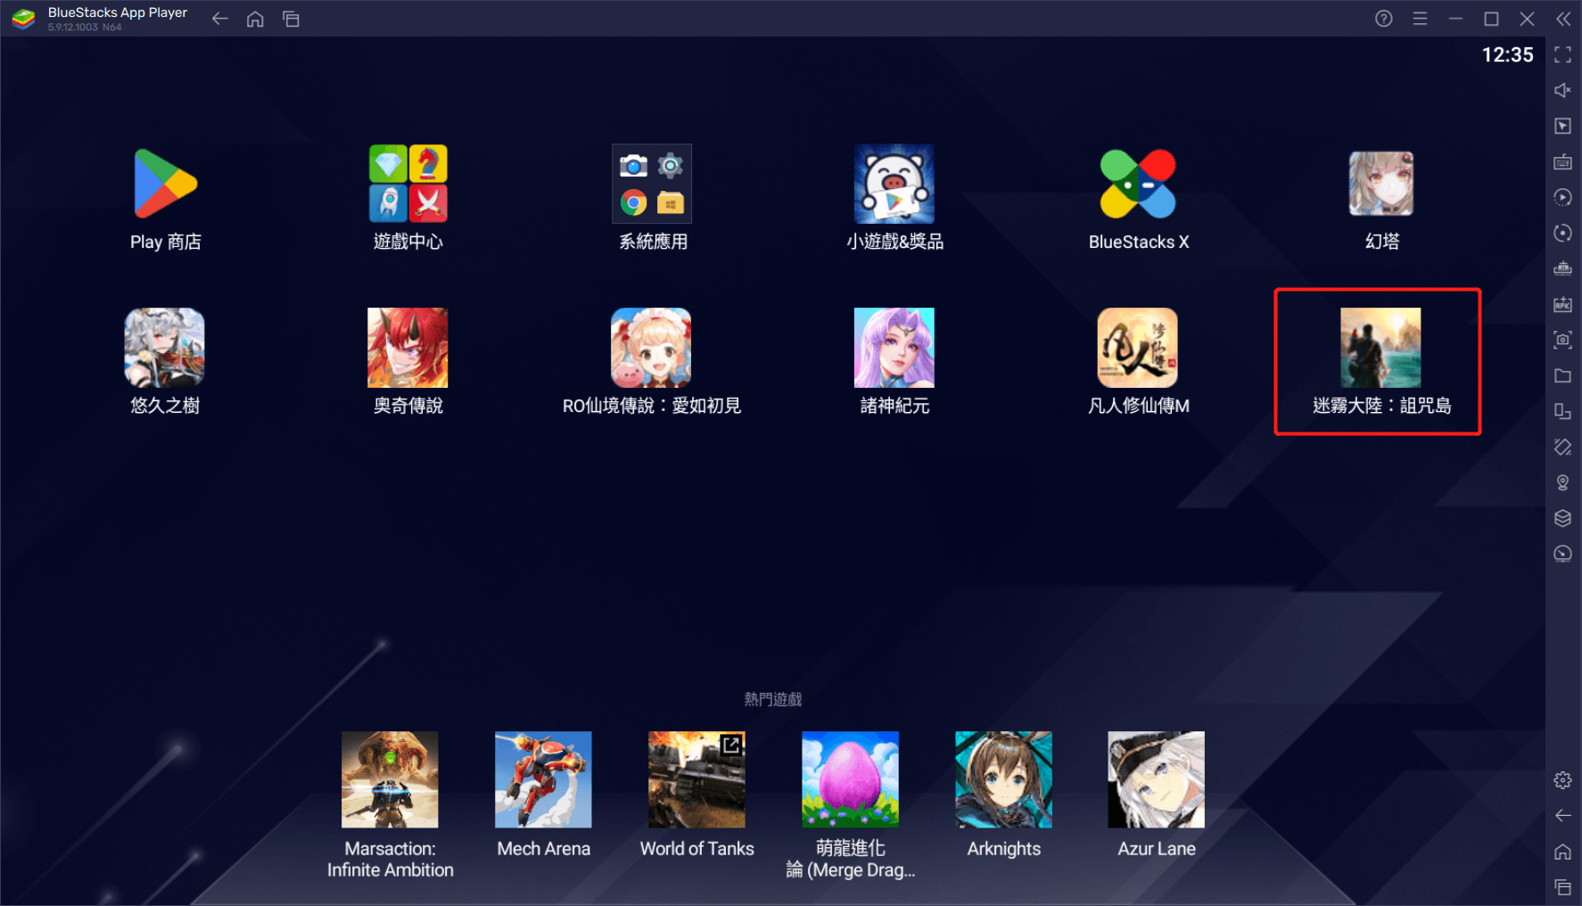Launch 幻塔 game
This screenshot has height=906, width=1582.
1381,184
